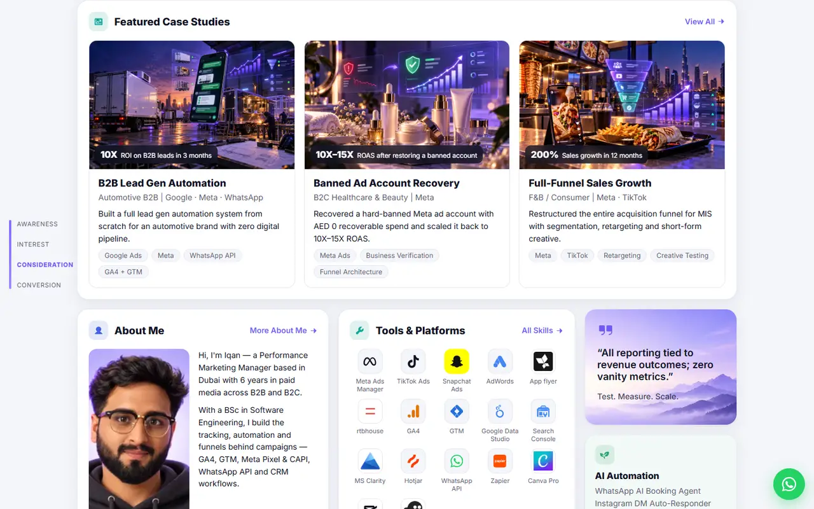
Task: Open the Banned Ad Account Recovery title
Action: [x=387, y=183]
